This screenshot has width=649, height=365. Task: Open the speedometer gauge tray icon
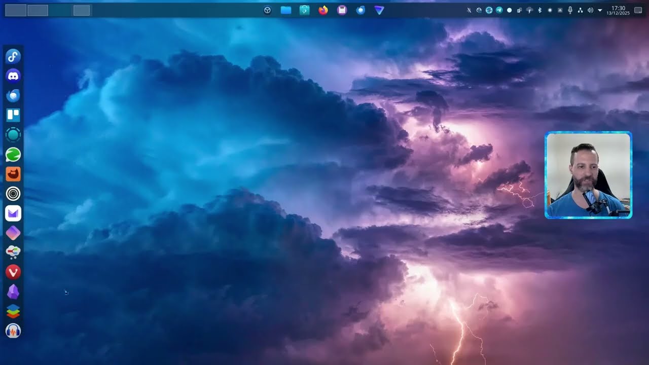point(479,10)
